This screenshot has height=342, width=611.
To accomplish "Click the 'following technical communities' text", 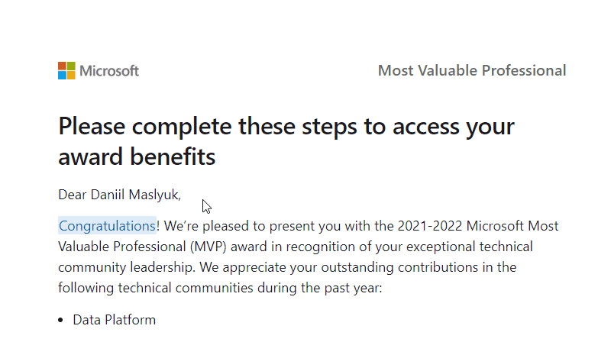I will (156, 288).
